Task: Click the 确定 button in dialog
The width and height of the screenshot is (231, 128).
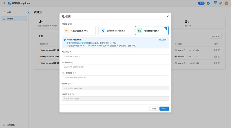Action: tap(164, 109)
